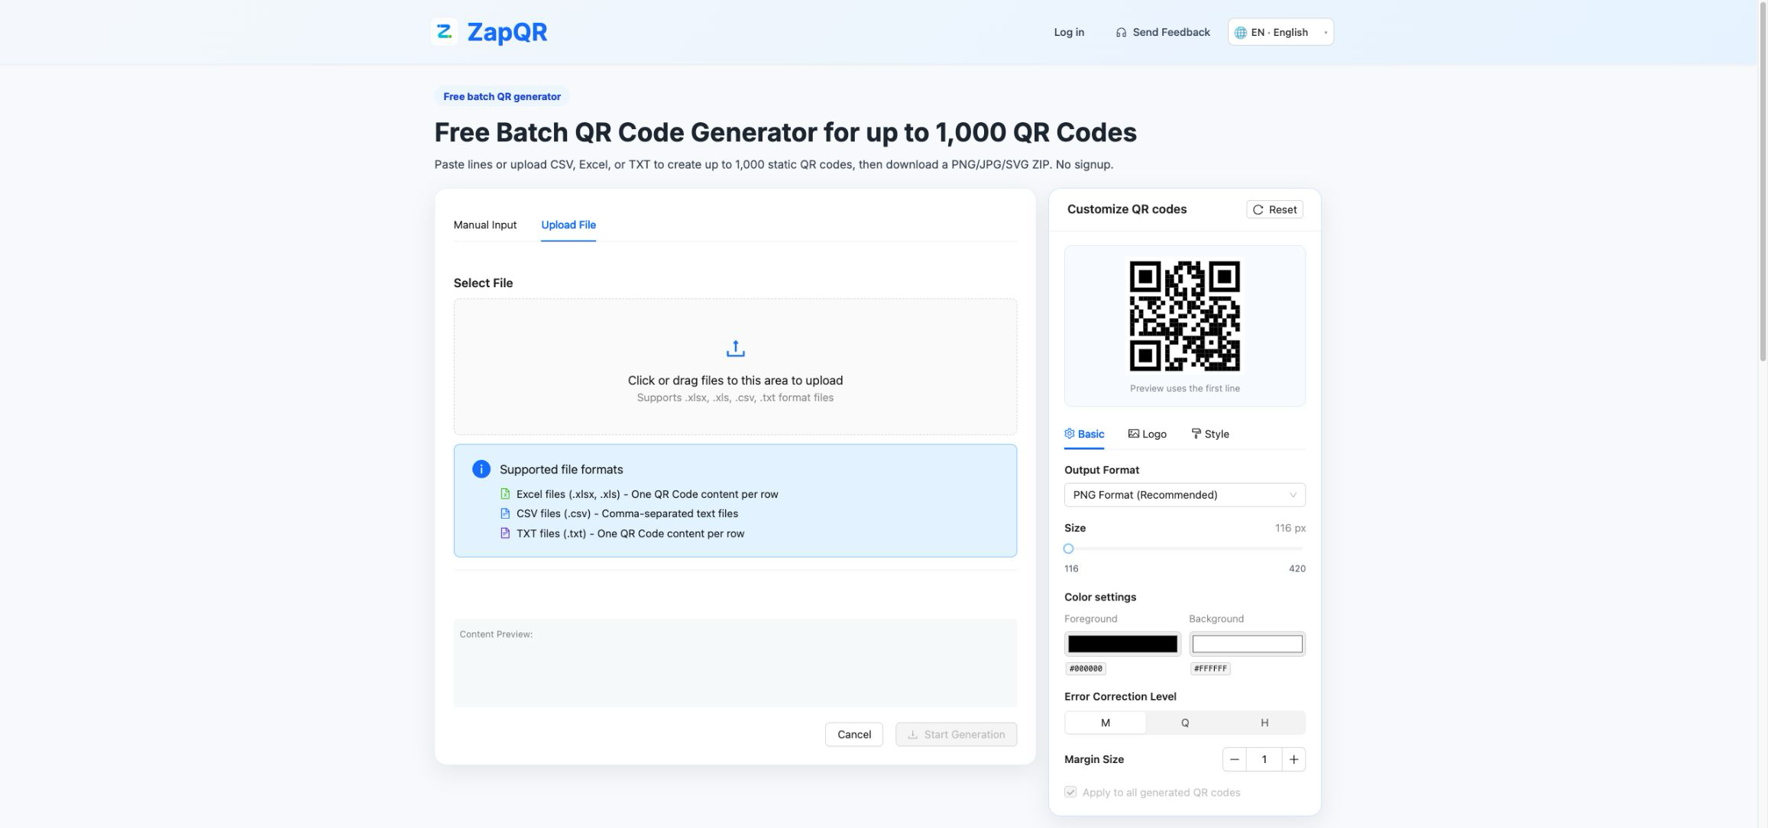Open the Style customization tab
Viewport: 1768px width, 828px height.
click(1210, 434)
